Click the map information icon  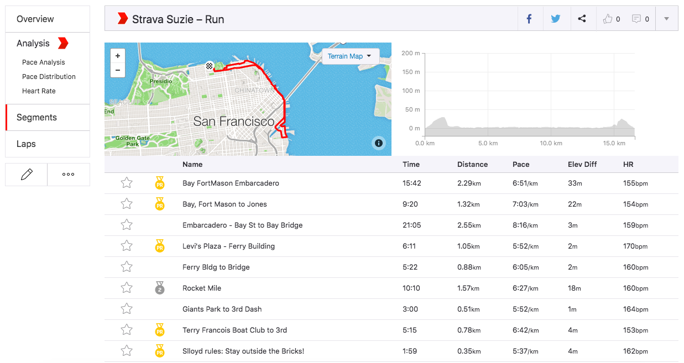coord(379,143)
